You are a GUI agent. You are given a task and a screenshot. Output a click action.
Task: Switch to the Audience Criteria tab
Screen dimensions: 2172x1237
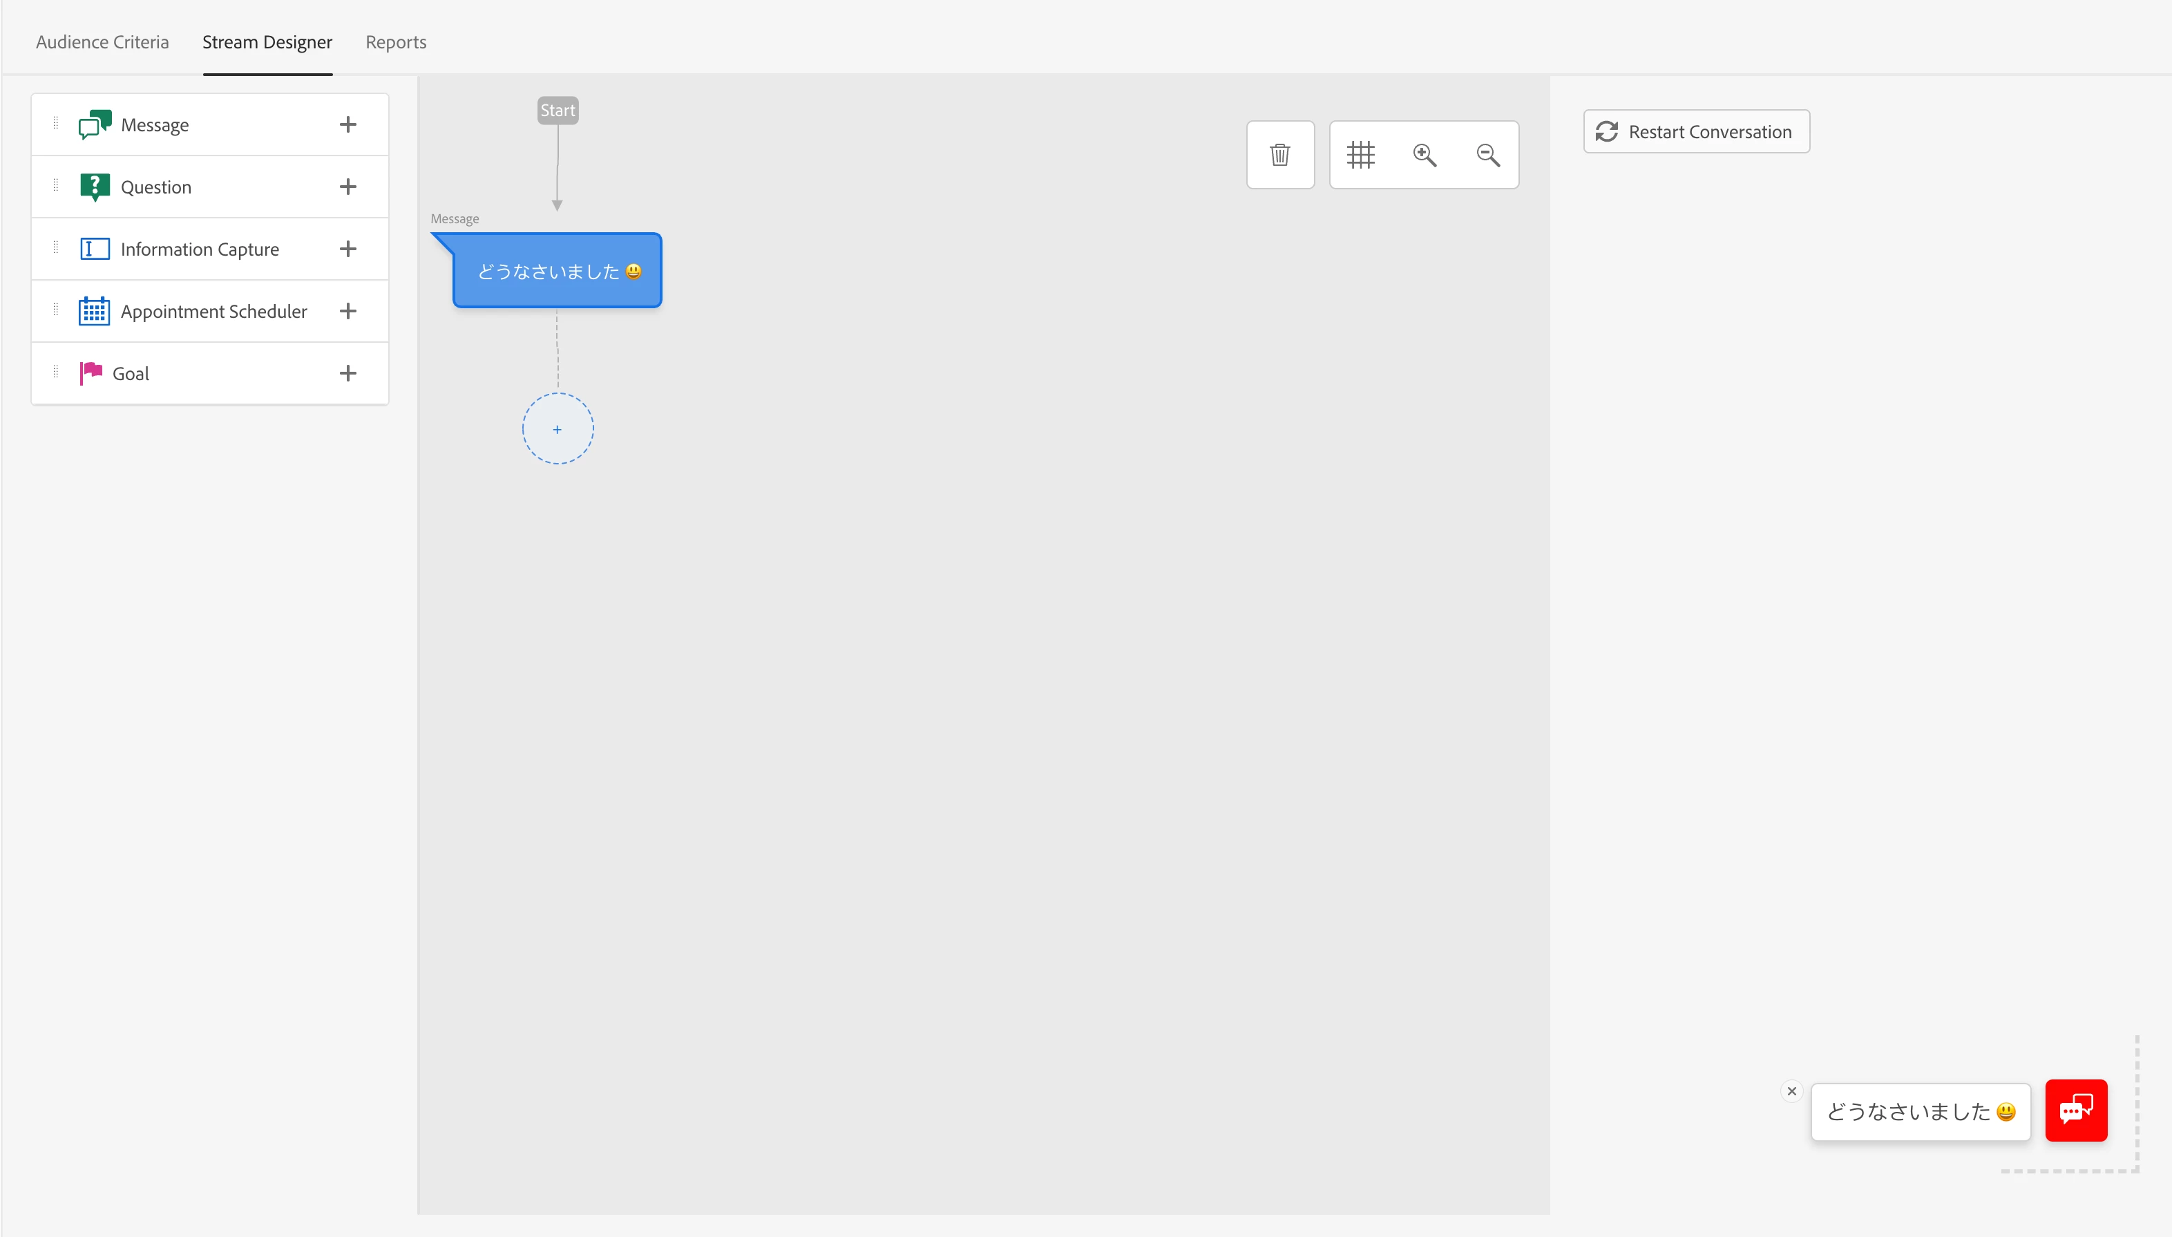(x=102, y=41)
